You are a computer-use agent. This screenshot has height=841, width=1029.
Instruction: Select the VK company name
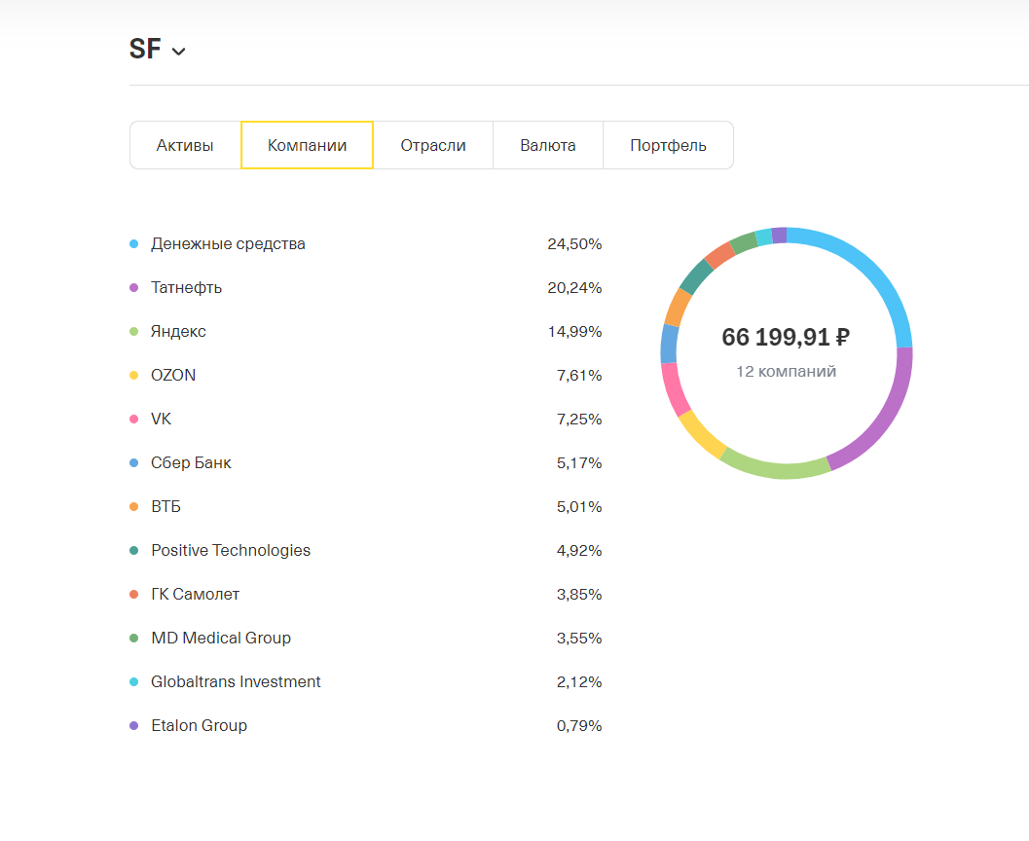[x=161, y=420]
